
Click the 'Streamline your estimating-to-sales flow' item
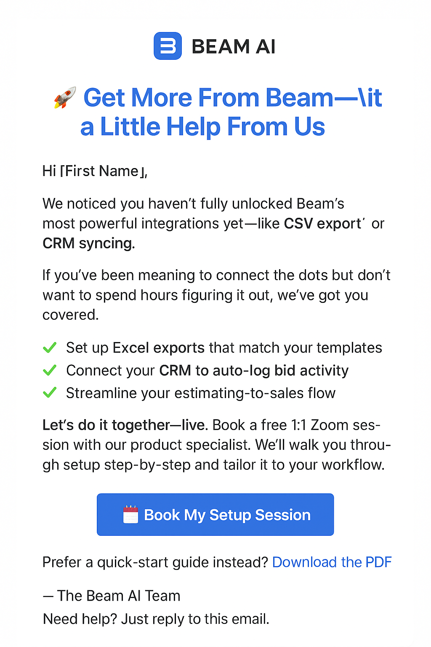[201, 393]
